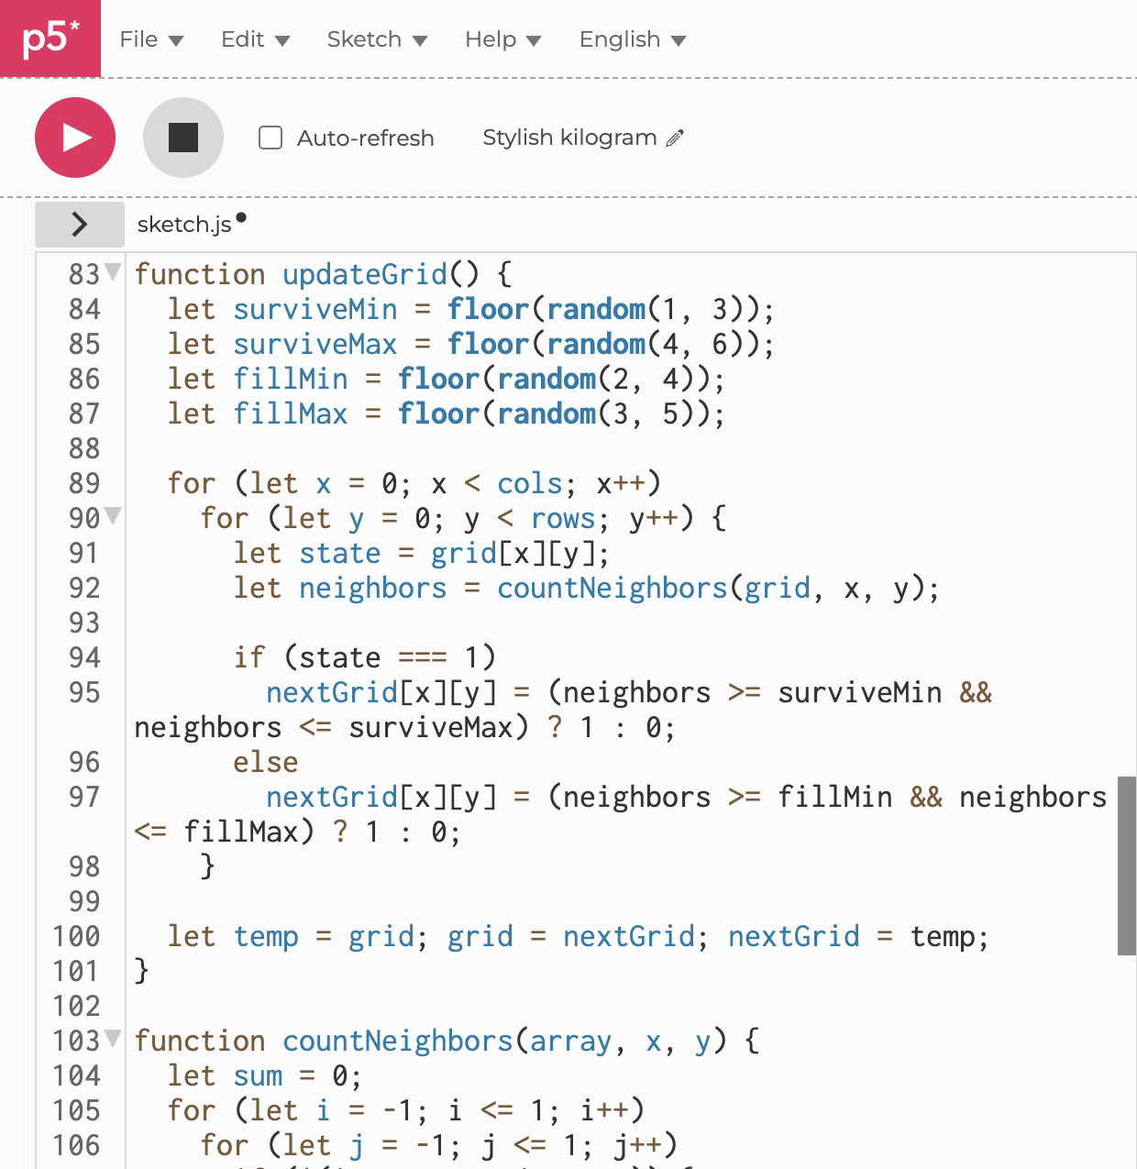
Task: Click line number 88 in the gutter
Action: point(83,448)
